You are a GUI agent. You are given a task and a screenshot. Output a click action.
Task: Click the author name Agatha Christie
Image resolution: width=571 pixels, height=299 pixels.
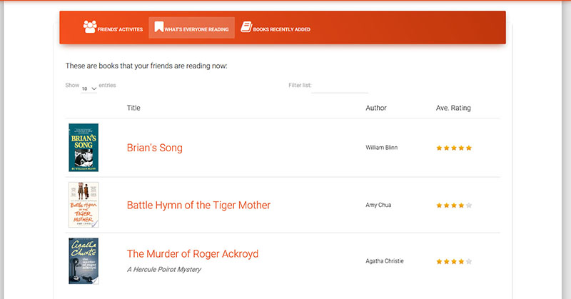[x=385, y=261]
